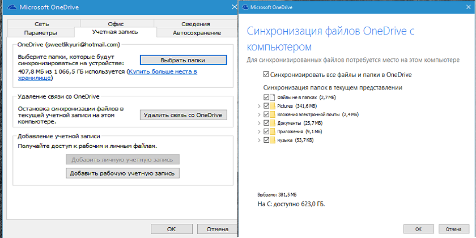This screenshot has width=476, height=238.
Task: Click the музыка folder icon
Action: [273, 141]
